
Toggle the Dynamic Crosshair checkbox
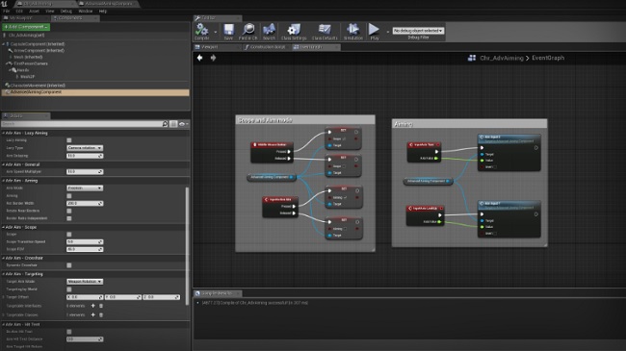click(x=69, y=265)
